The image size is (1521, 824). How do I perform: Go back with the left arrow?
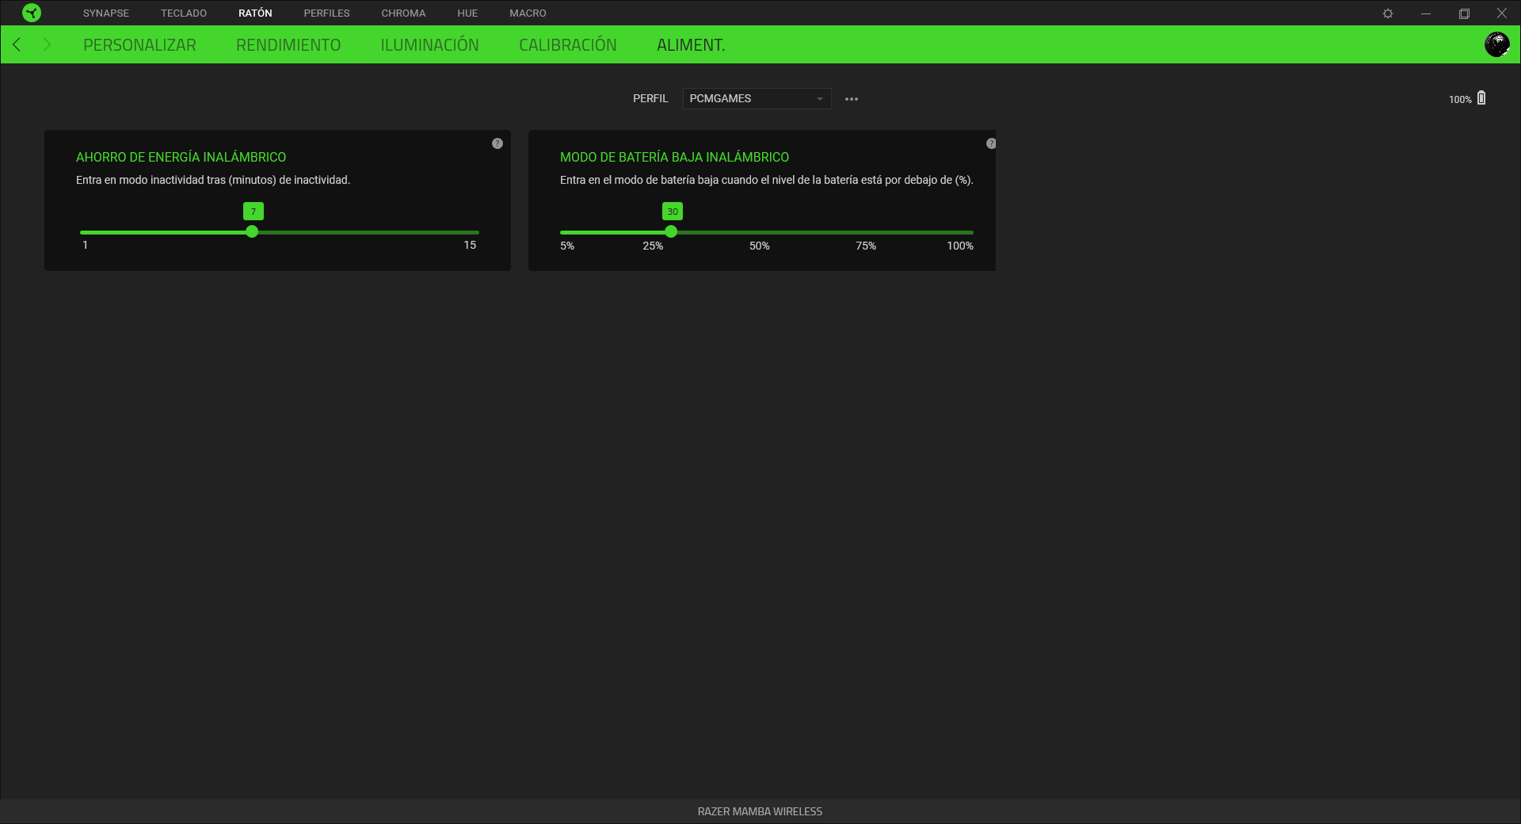(17, 44)
